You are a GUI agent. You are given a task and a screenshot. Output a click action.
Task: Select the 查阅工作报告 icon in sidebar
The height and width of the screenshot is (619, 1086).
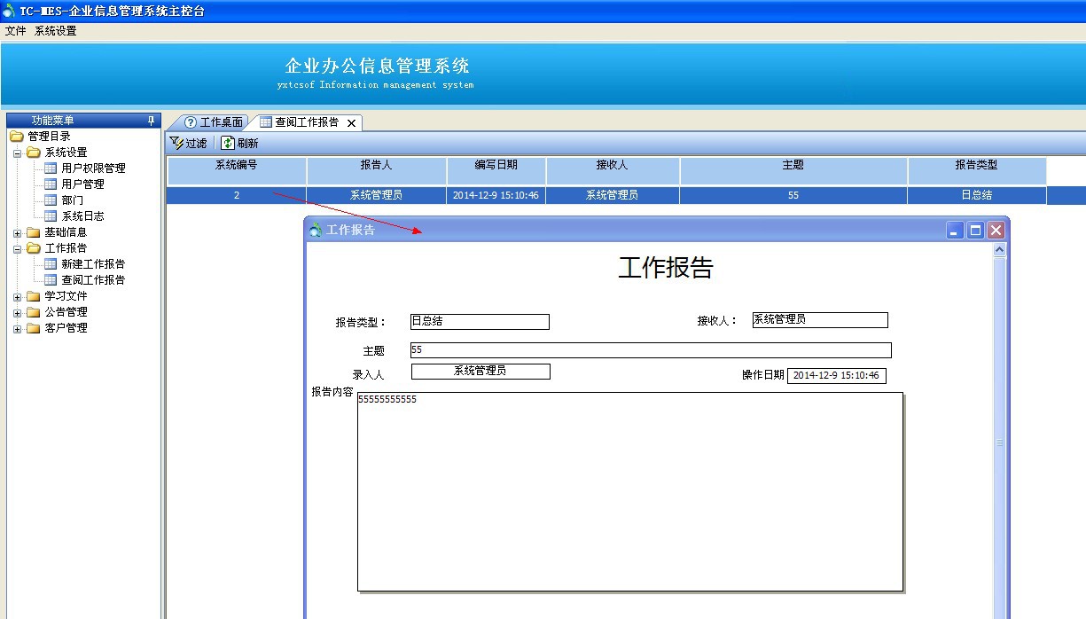(51, 279)
